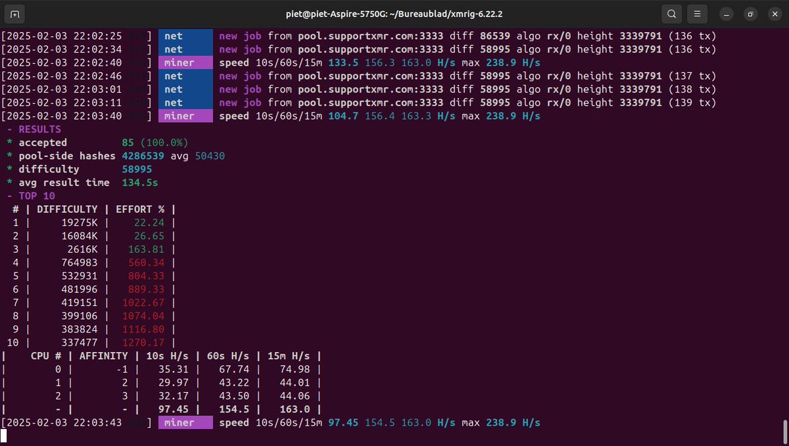This screenshot has width=789, height=446.
Task: Click the miner tag at 22:02:40
Action: point(185,62)
